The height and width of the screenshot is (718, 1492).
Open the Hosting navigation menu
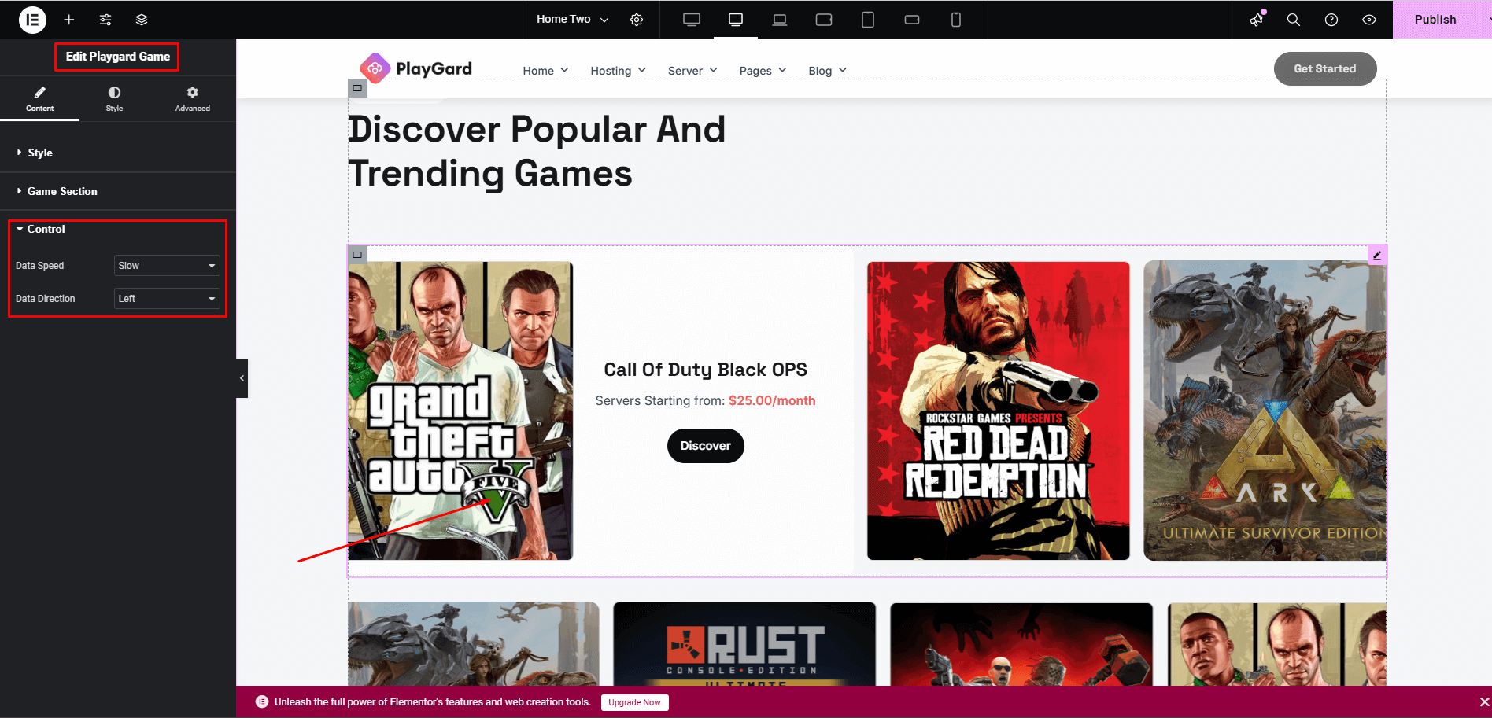click(x=619, y=71)
